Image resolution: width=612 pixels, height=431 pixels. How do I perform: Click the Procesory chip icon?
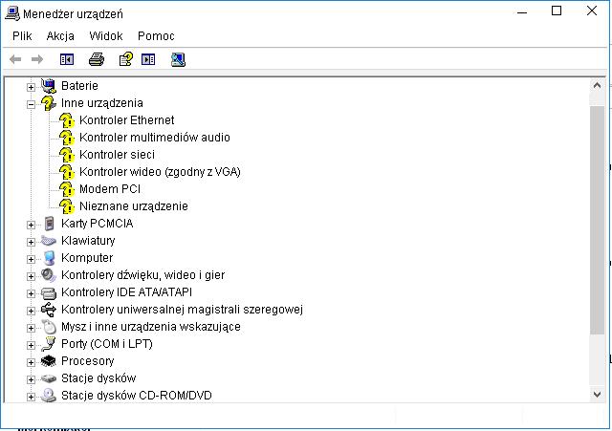pos(49,361)
